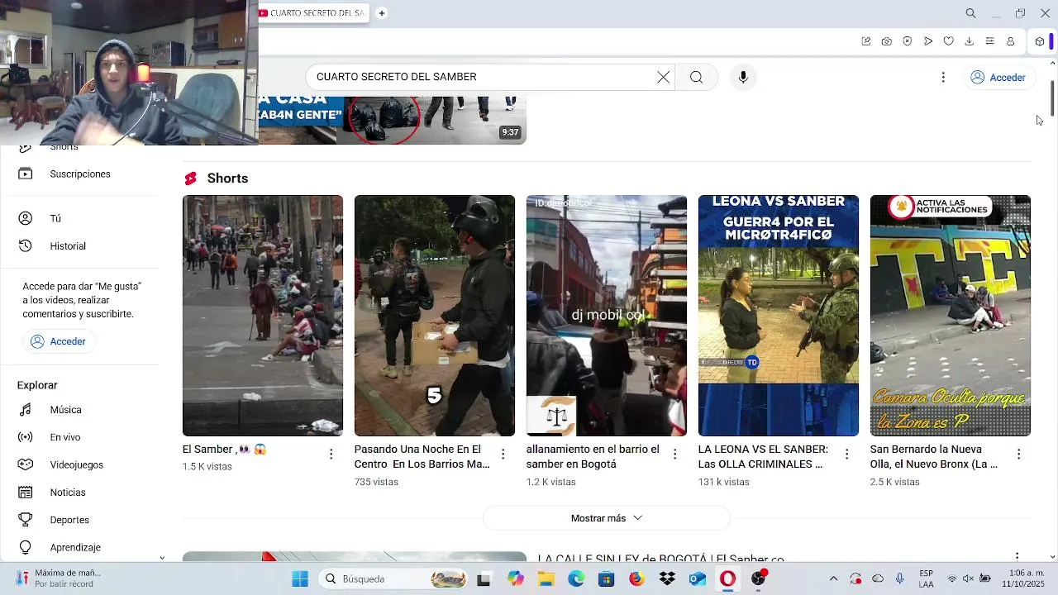Open ESP LAA language selector in tray
The width and height of the screenshot is (1058, 595).
(926, 578)
